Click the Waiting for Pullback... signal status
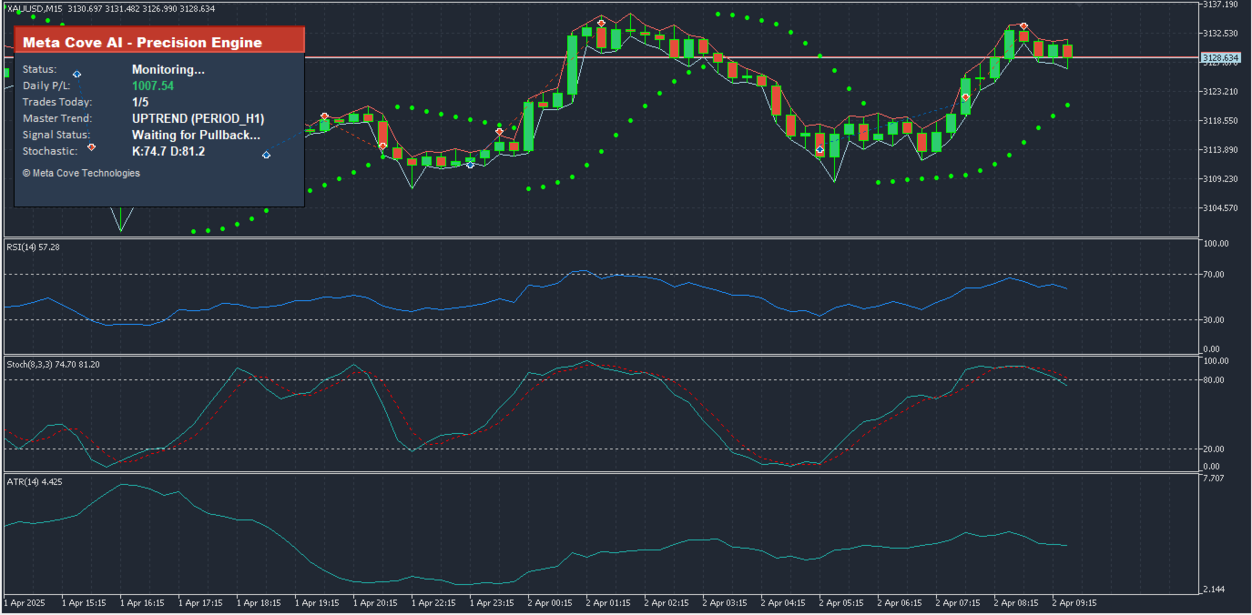 [x=197, y=135]
